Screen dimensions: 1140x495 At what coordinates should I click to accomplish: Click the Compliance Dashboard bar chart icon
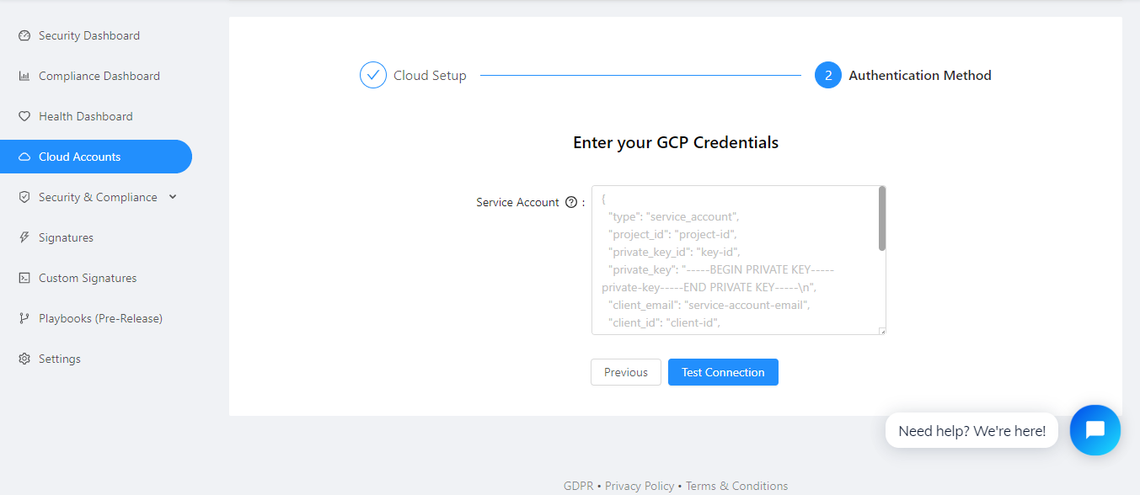pyautogui.click(x=24, y=77)
